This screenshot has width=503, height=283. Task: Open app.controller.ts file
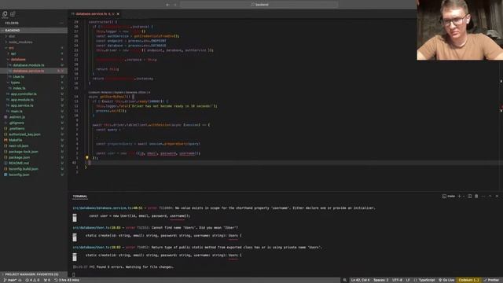(24, 94)
